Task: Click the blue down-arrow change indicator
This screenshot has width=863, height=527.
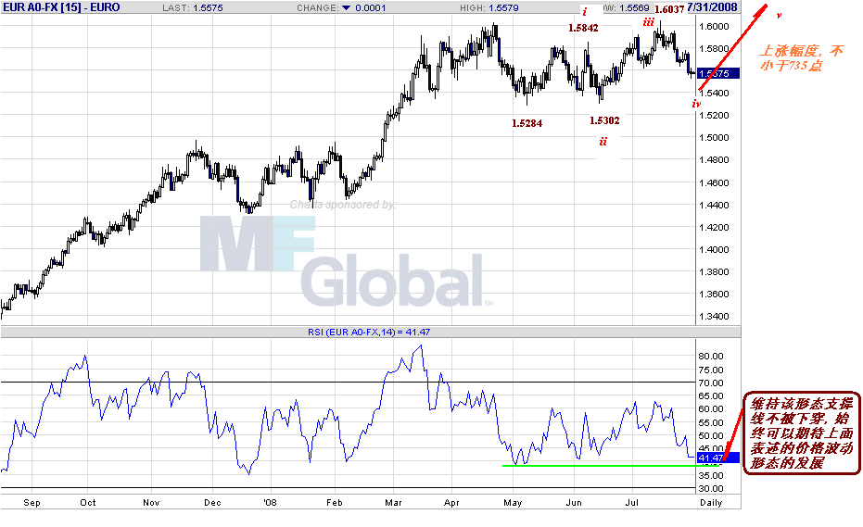Action: pos(346,7)
